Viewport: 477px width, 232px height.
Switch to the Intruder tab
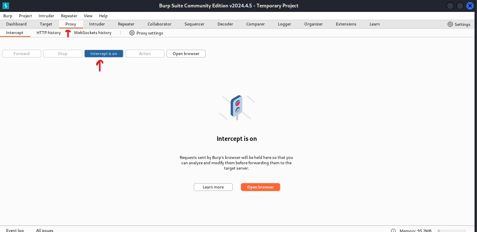[97, 24]
